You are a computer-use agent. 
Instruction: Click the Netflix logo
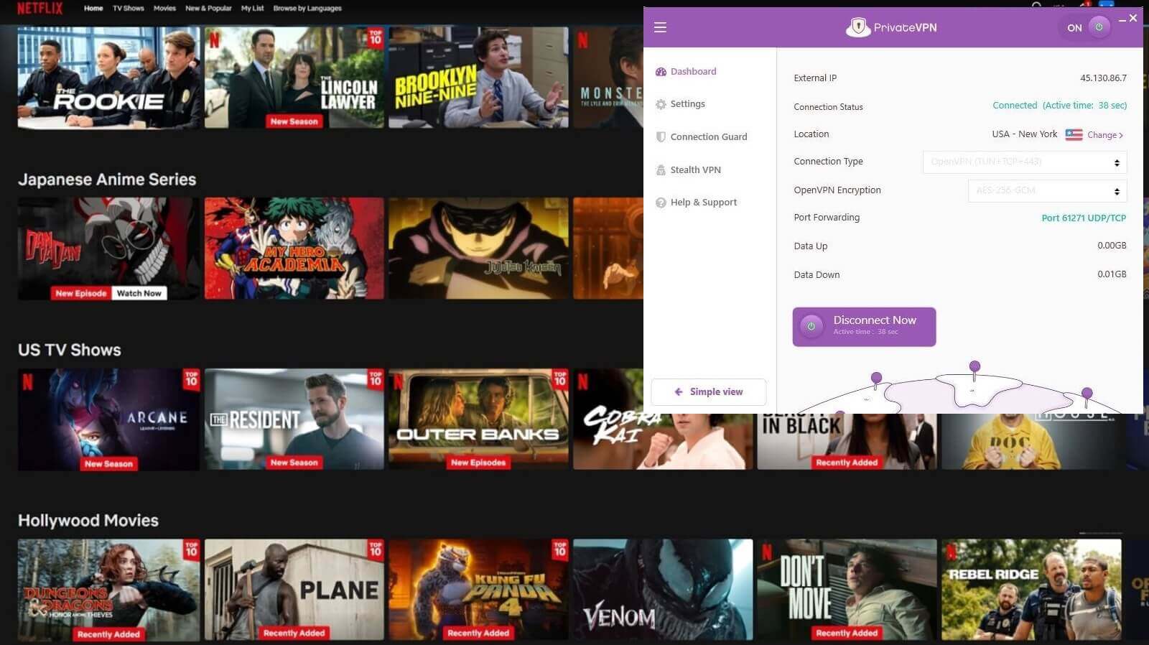tap(39, 8)
